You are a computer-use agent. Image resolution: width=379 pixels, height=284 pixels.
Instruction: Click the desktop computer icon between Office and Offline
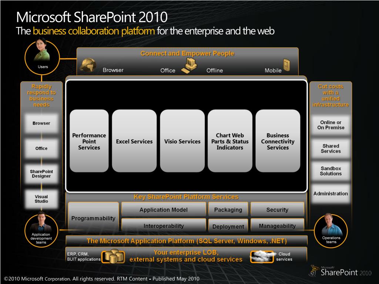coord(189,66)
